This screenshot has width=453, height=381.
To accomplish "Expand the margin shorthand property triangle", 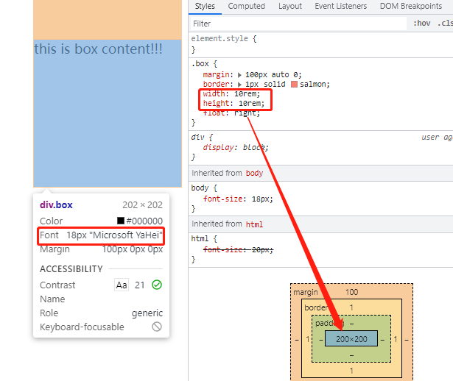I will tap(239, 74).
